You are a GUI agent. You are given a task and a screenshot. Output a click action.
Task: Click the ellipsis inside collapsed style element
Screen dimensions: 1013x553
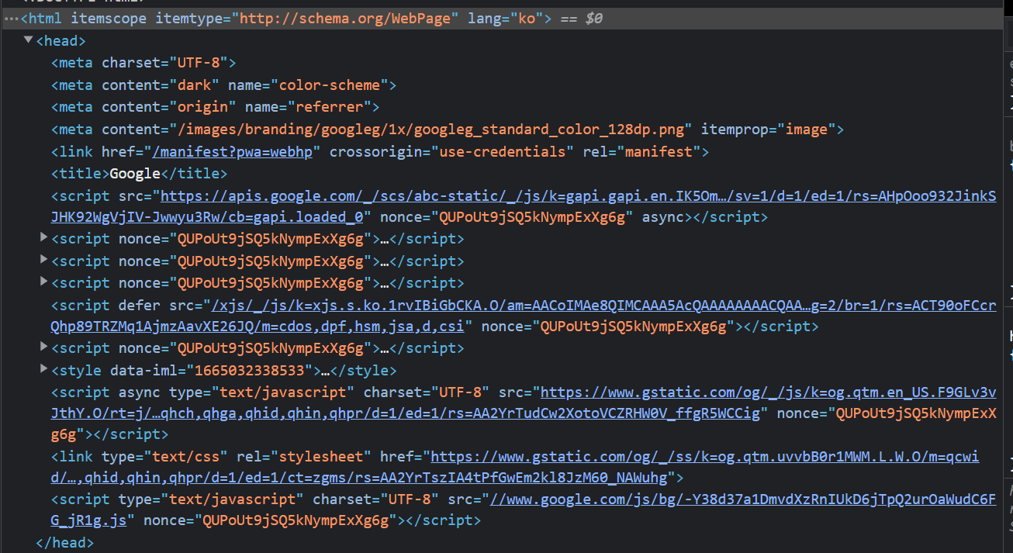pos(326,371)
